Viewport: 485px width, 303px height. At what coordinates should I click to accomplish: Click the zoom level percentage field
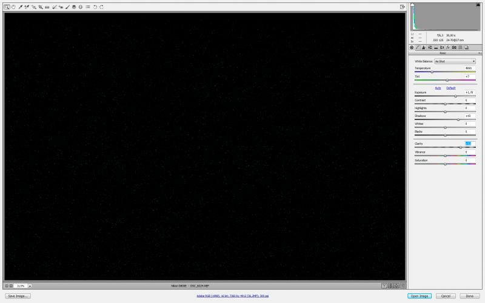pos(21,286)
